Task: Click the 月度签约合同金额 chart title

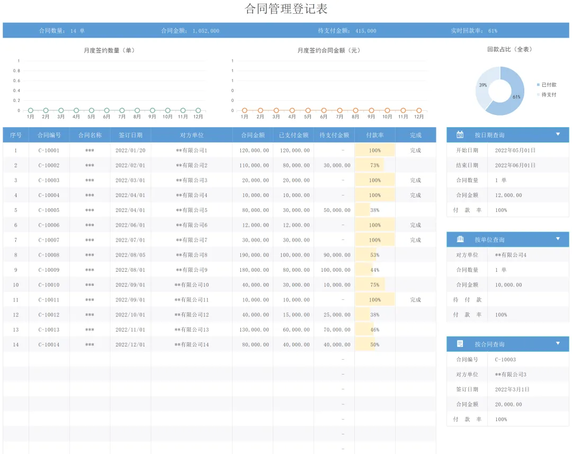Action: tap(329, 50)
